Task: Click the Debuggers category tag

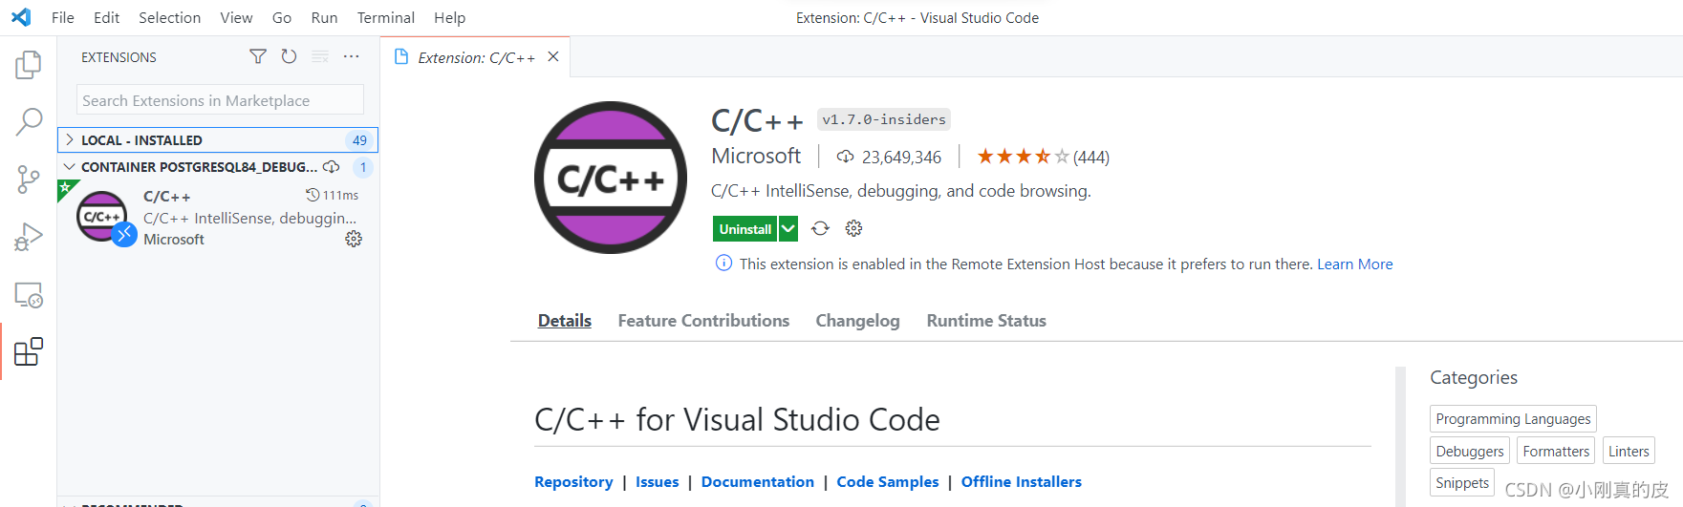Action: click(x=1469, y=452)
